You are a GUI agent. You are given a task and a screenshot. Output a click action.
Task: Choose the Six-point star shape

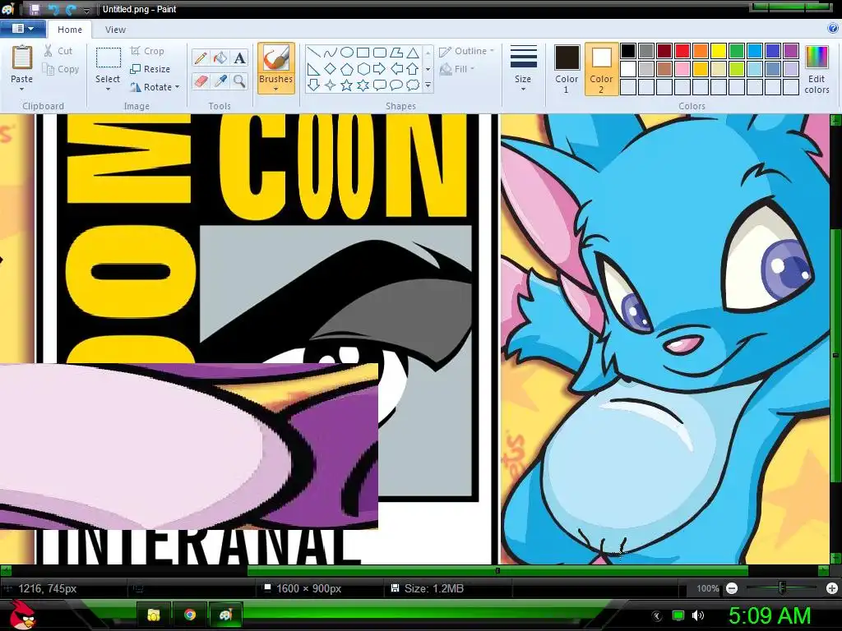(363, 85)
